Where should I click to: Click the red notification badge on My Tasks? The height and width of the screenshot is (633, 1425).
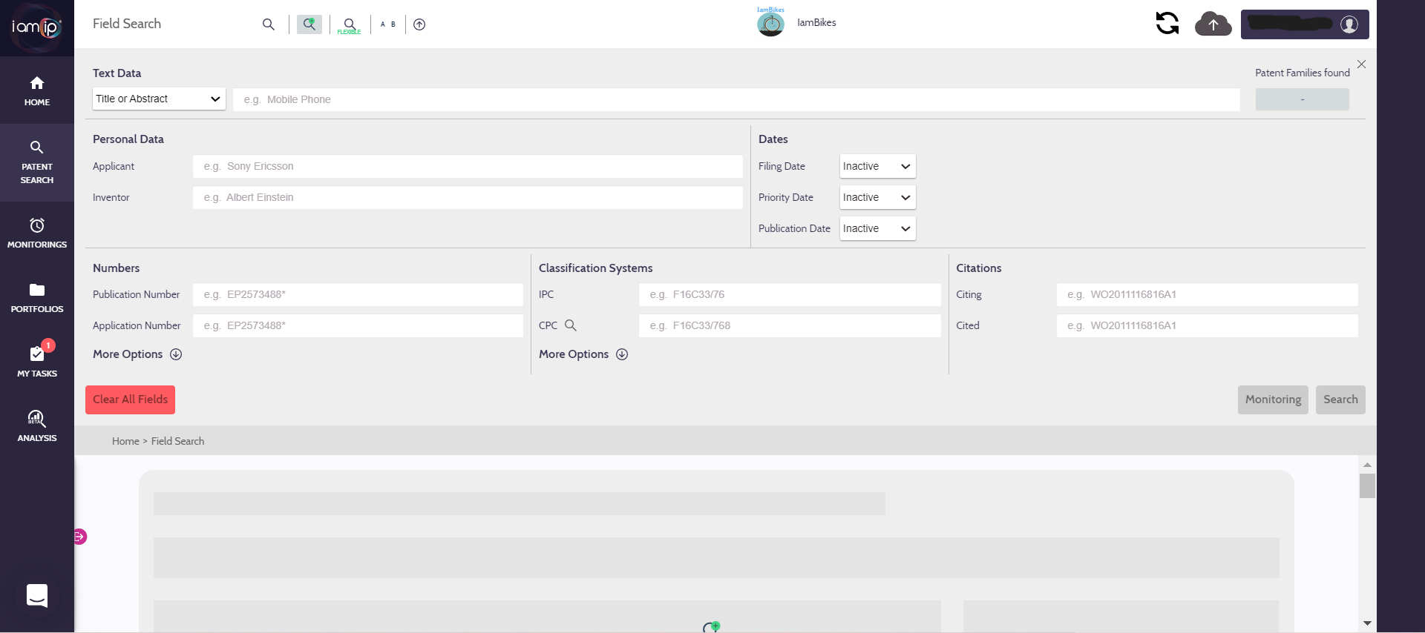48,345
